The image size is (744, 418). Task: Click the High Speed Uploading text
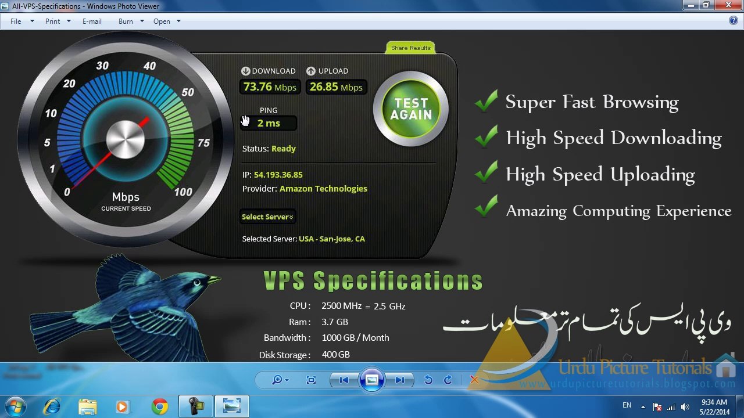pos(600,175)
